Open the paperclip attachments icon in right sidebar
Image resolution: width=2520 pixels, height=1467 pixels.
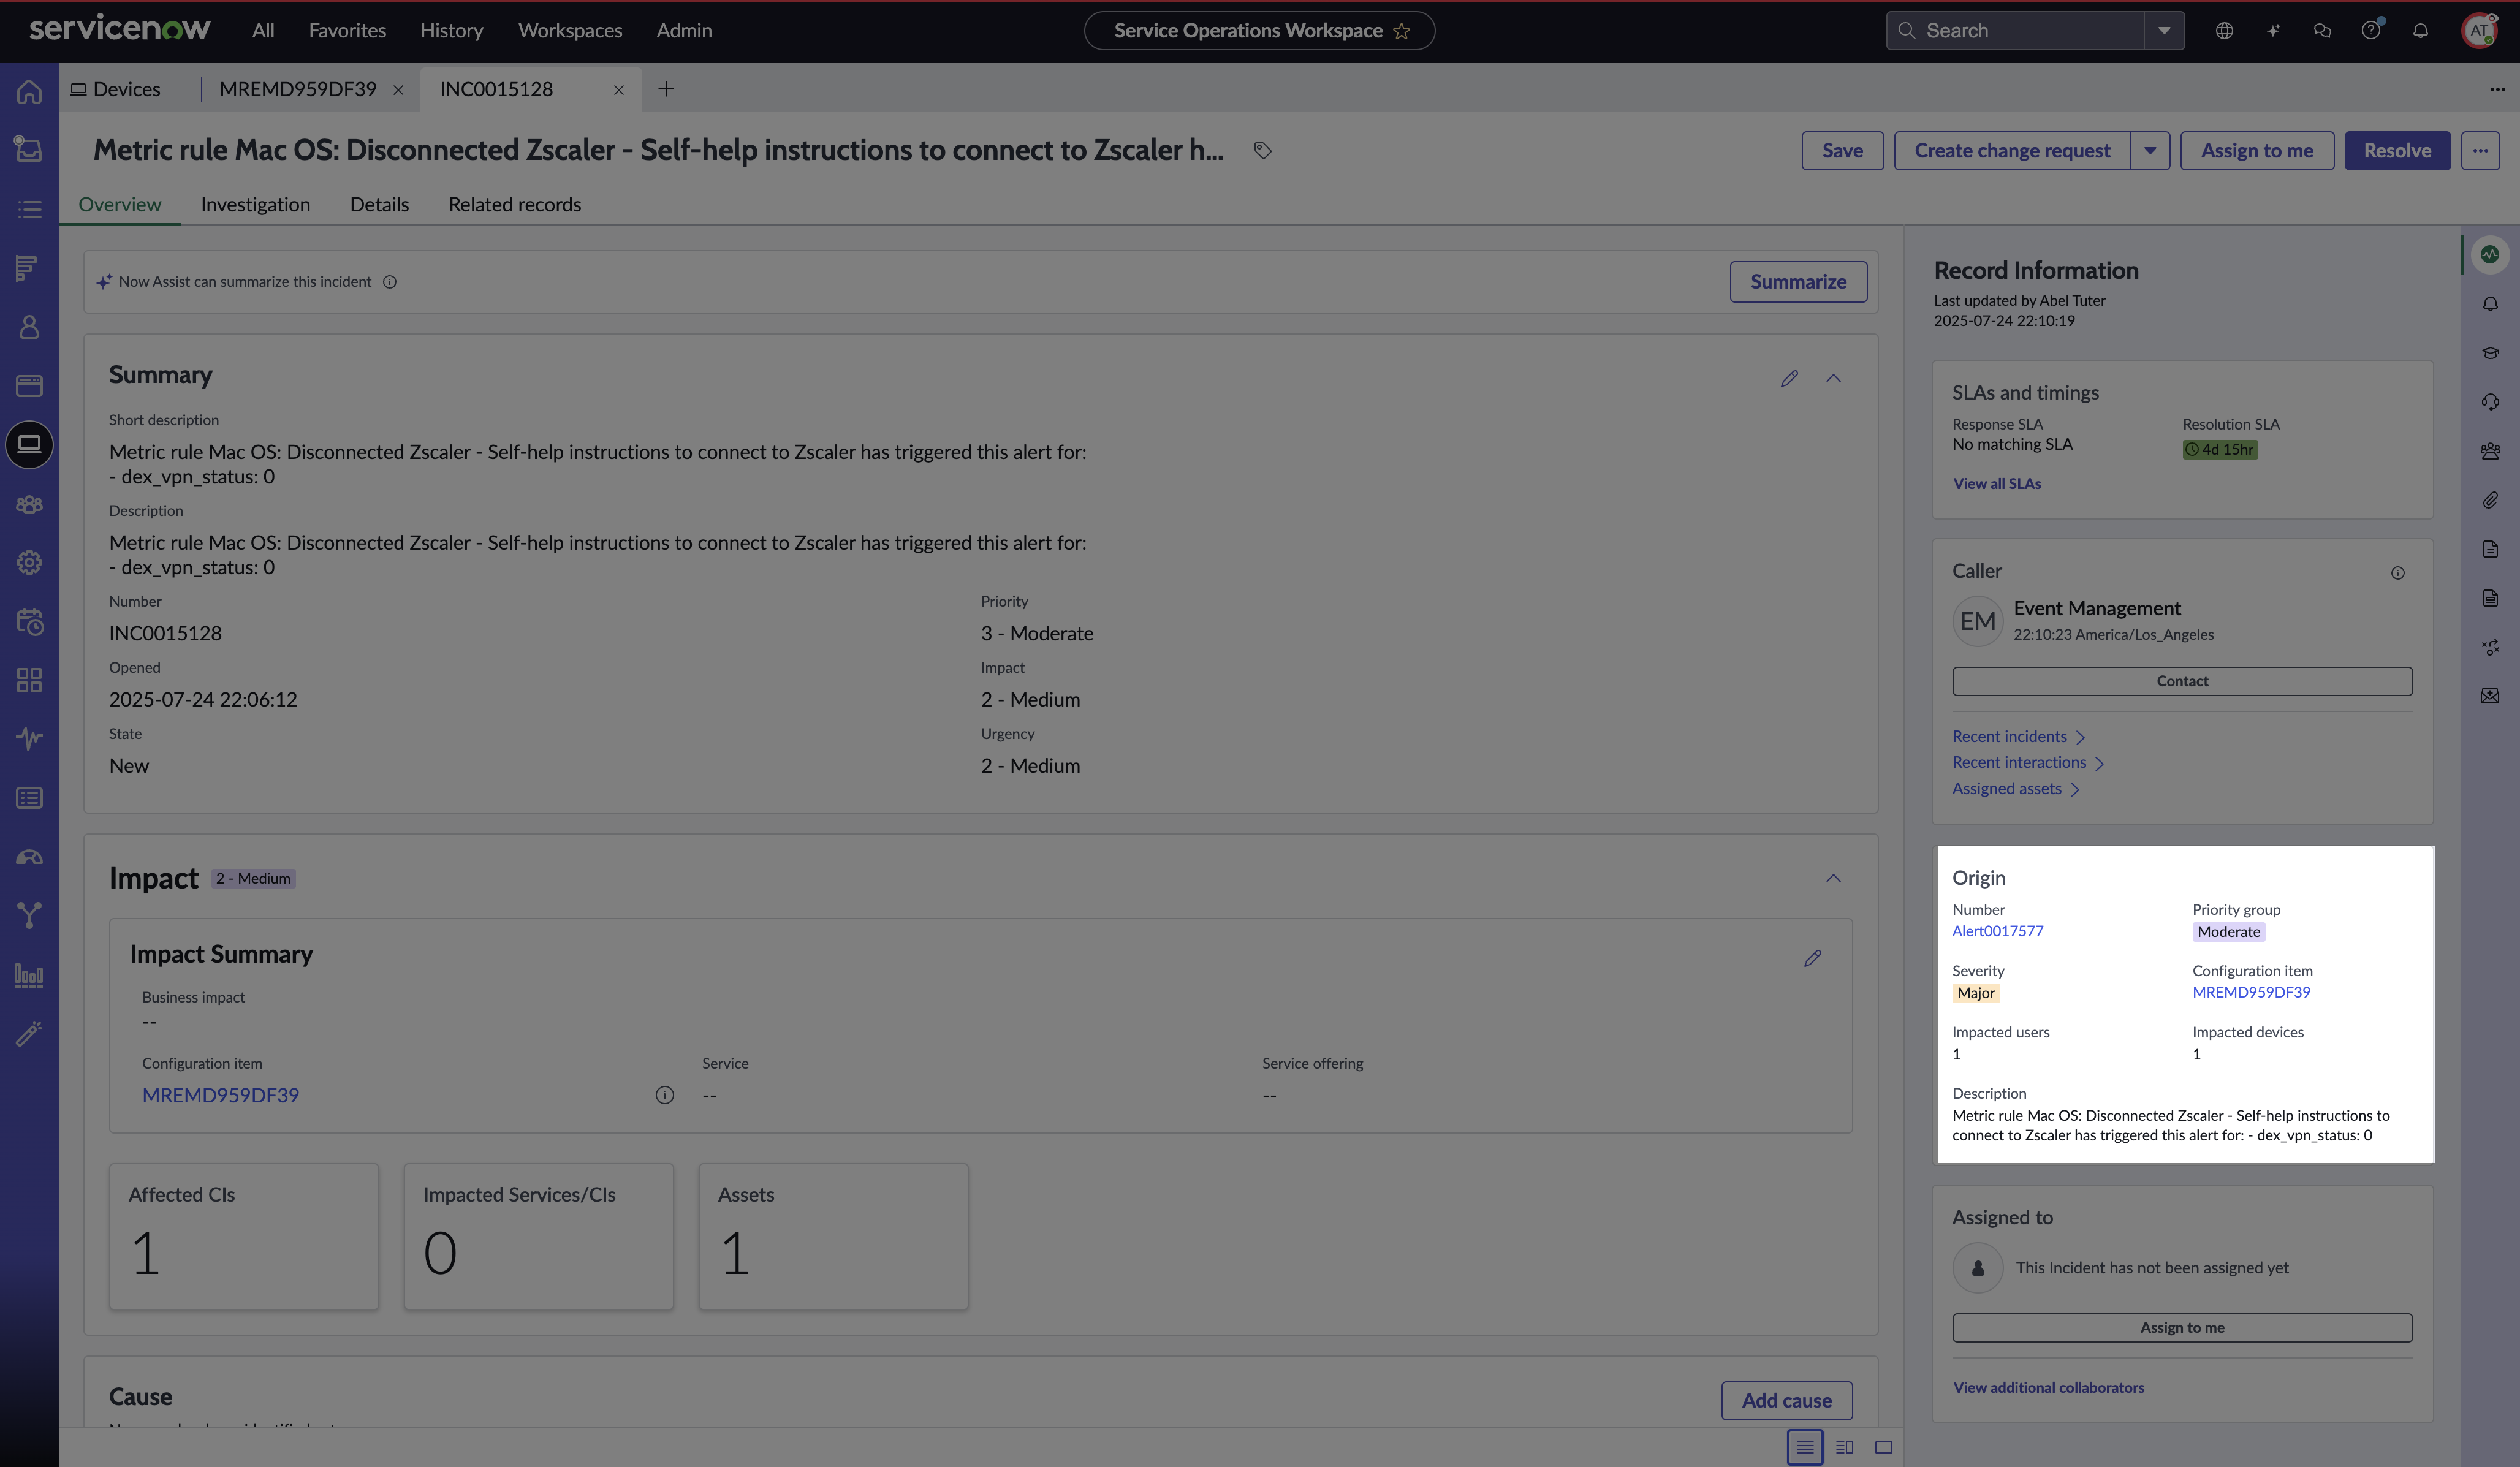pyautogui.click(x=2490, y=500)
